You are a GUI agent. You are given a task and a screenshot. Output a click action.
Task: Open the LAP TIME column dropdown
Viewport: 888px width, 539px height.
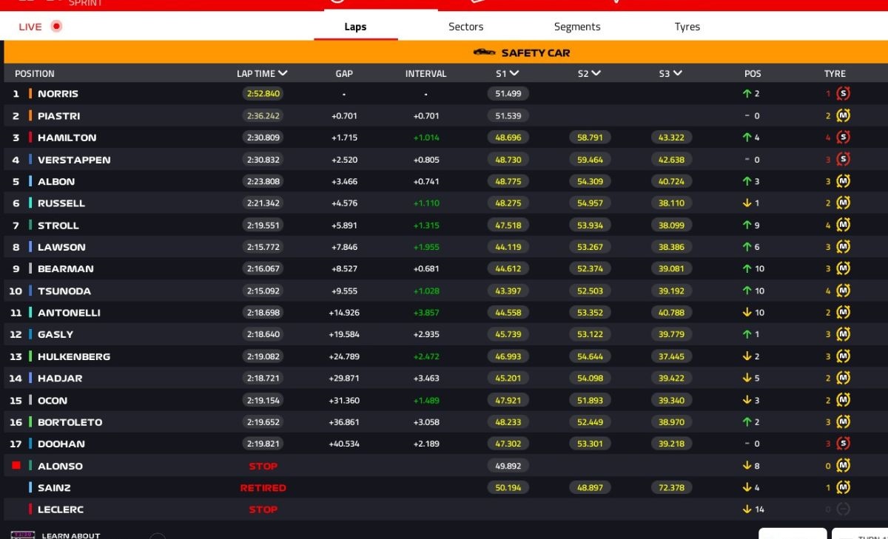tap(283, 73)
